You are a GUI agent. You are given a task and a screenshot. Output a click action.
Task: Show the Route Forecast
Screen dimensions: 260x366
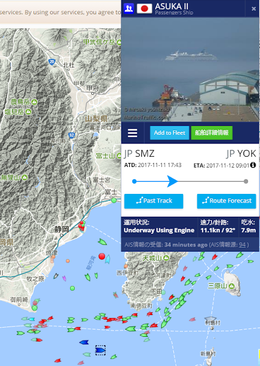click(226, 201)
